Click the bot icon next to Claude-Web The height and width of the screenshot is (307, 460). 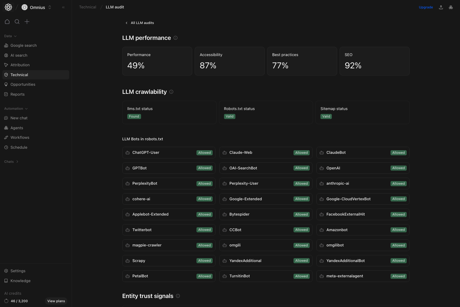pyautogui.click(x=225, y=153)
